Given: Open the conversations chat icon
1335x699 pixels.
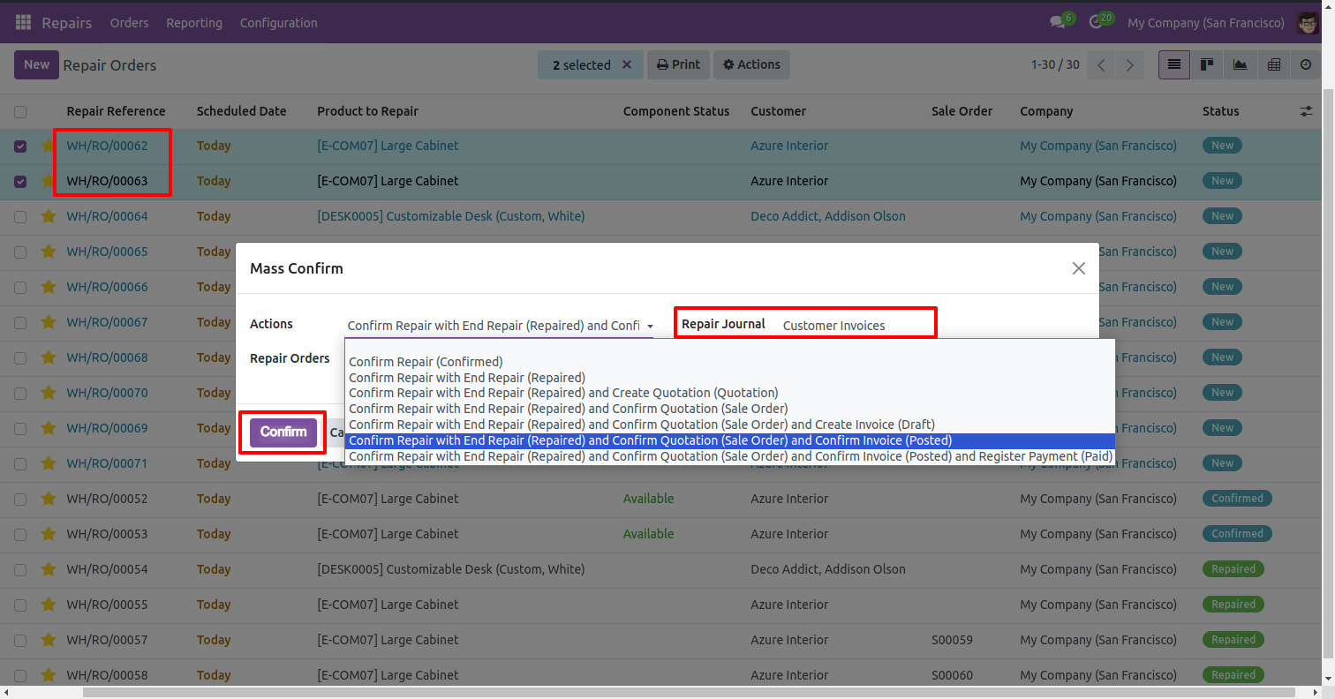Looking at the screenshot, I should (x=1058, y=23).
